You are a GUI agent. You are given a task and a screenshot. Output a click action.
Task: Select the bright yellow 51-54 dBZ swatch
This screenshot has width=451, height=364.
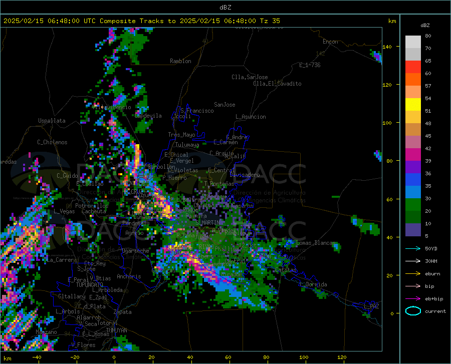pyautogui.click(x=413, y=105)
